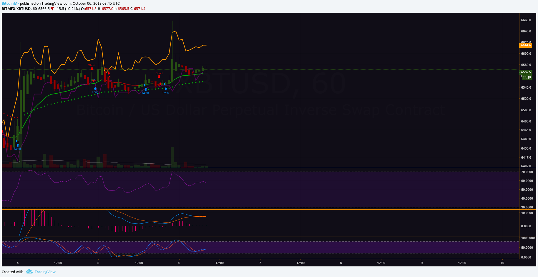Click the 6480.0 price axis label

pos(526,121)
